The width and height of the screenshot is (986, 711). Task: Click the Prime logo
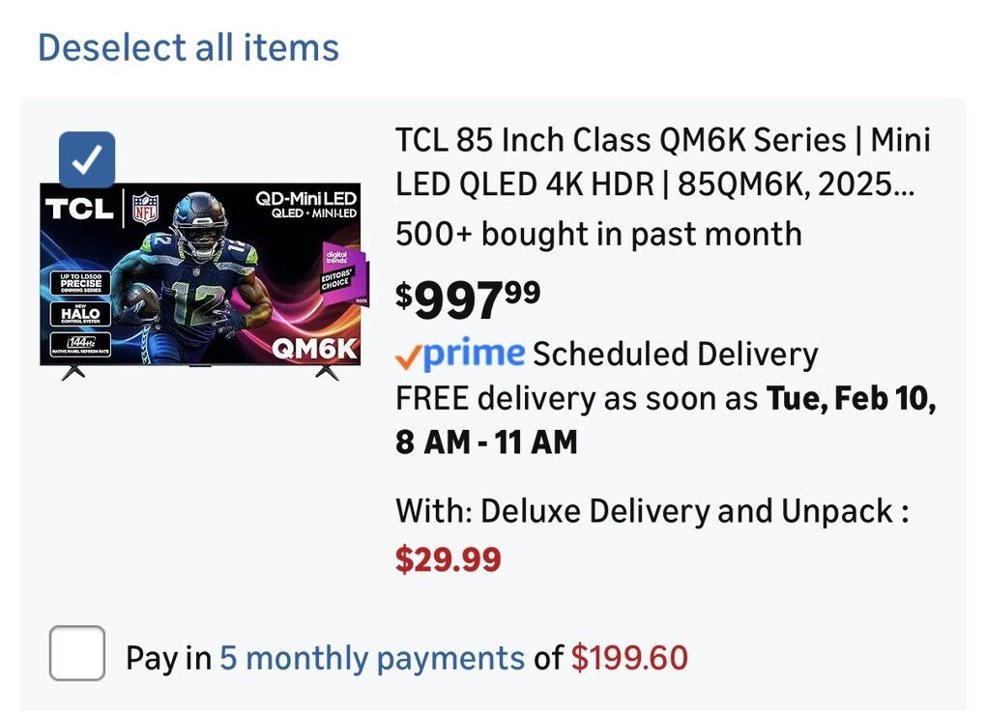point(474,355)
